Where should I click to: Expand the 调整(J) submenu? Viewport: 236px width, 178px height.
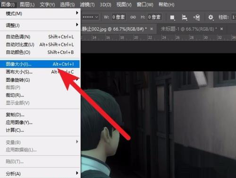click(x=40, y=25)
